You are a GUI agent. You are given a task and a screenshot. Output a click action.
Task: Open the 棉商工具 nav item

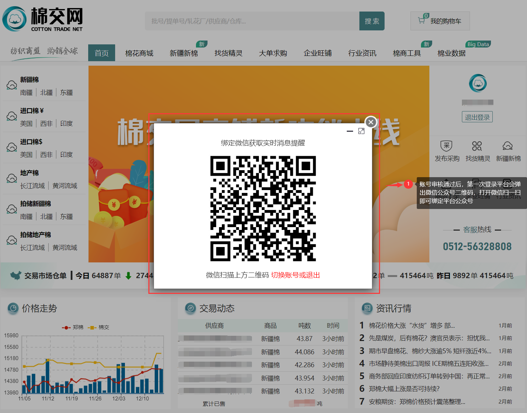click(407, 53)
